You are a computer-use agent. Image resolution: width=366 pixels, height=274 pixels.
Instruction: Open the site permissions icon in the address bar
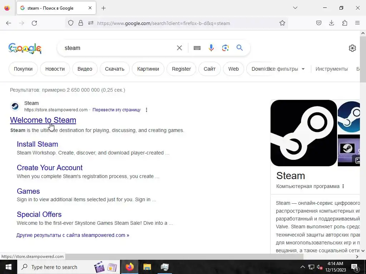[x=91, y=23]
